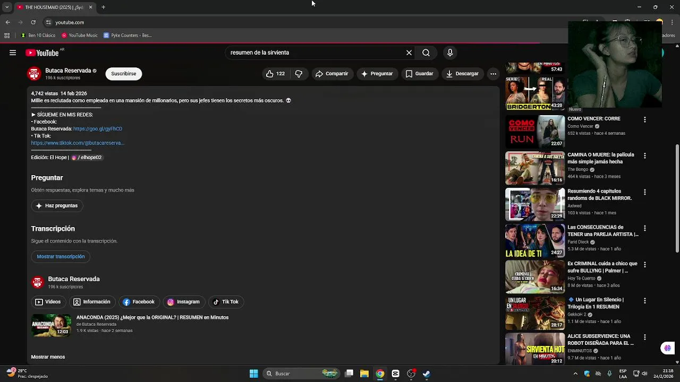
Task: Open the YouTube hamburger guide menu
Action: coord(13,53)
